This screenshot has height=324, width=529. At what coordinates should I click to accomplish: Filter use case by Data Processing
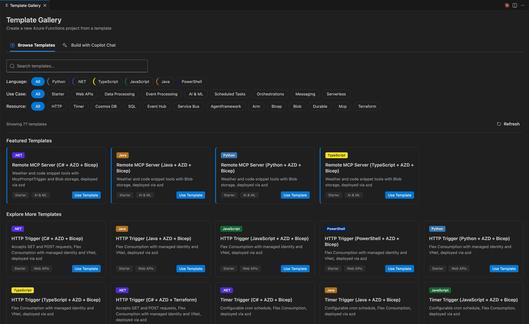point(120,94)
